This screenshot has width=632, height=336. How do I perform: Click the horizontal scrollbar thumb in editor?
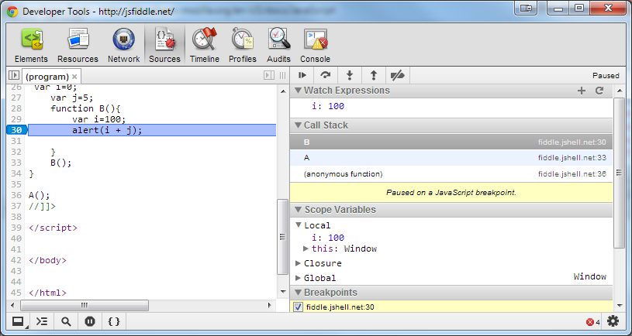[x=85, y=305]
